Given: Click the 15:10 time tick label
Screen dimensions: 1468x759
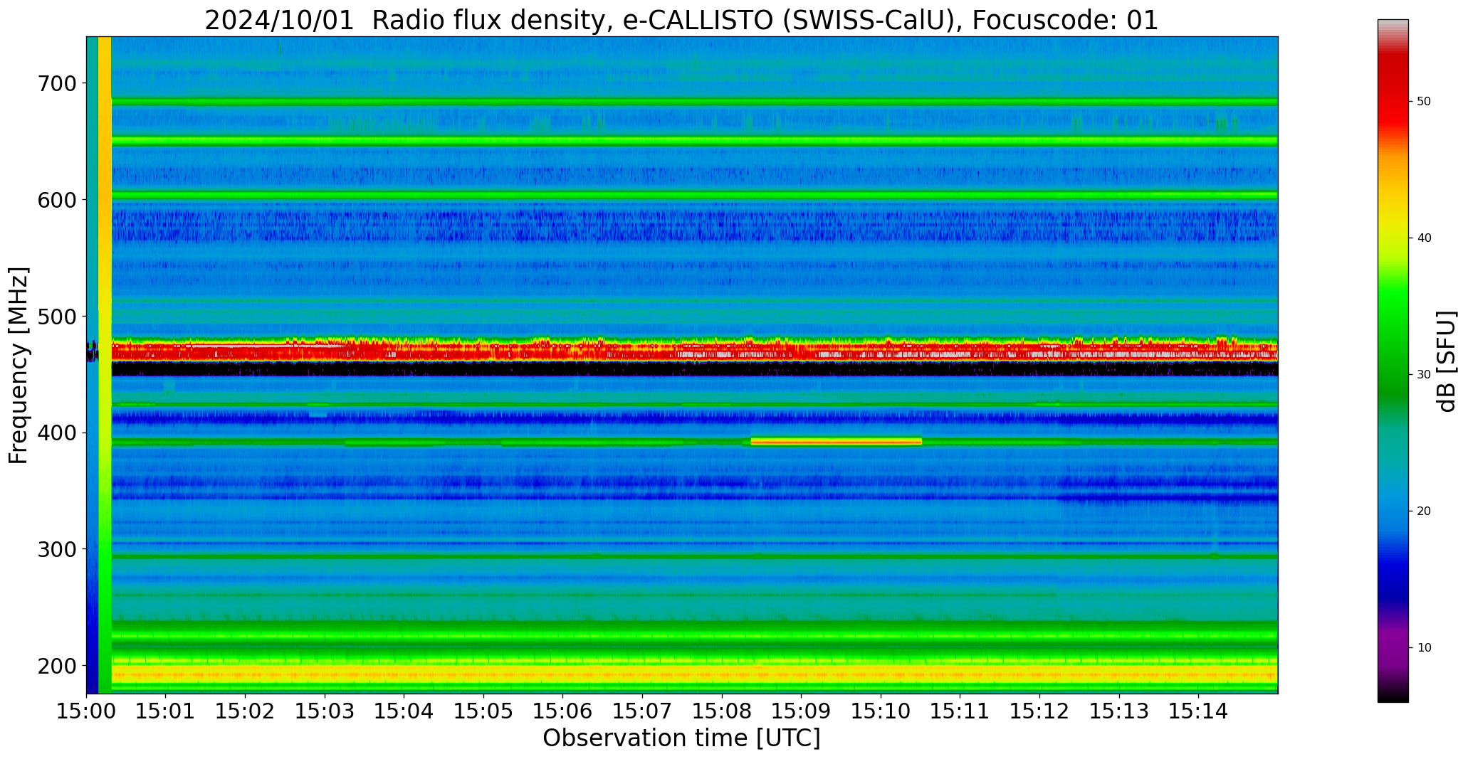Looking at the screenshot, I should coord(881,711).
